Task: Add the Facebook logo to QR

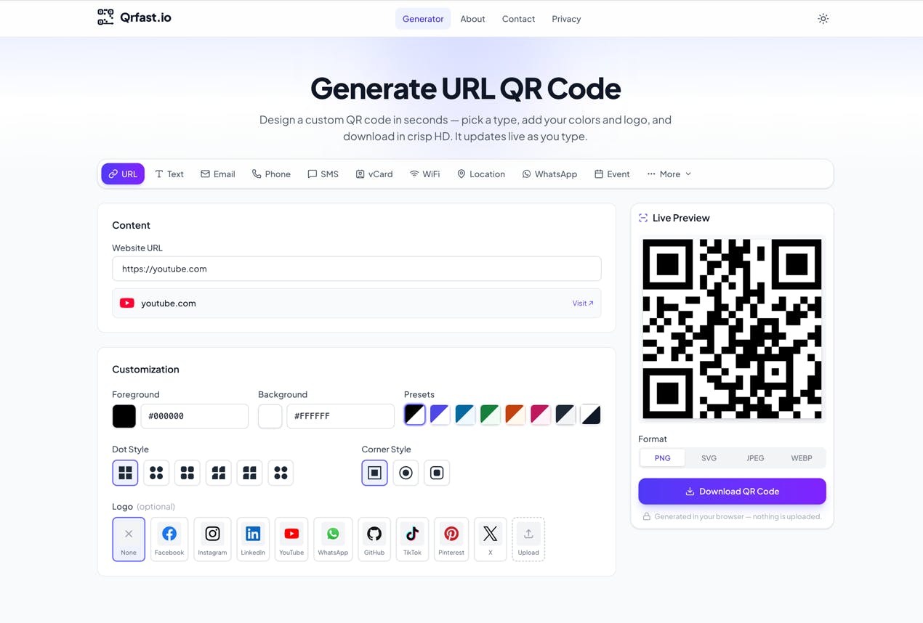Action: pyautogui.click(x=169, y=539)
